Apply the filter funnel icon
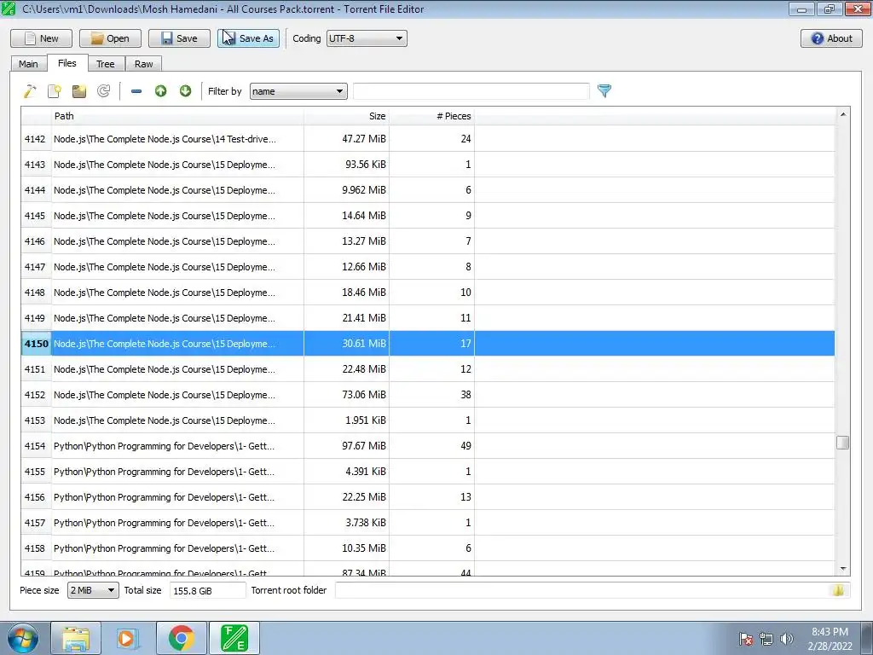 604,90
